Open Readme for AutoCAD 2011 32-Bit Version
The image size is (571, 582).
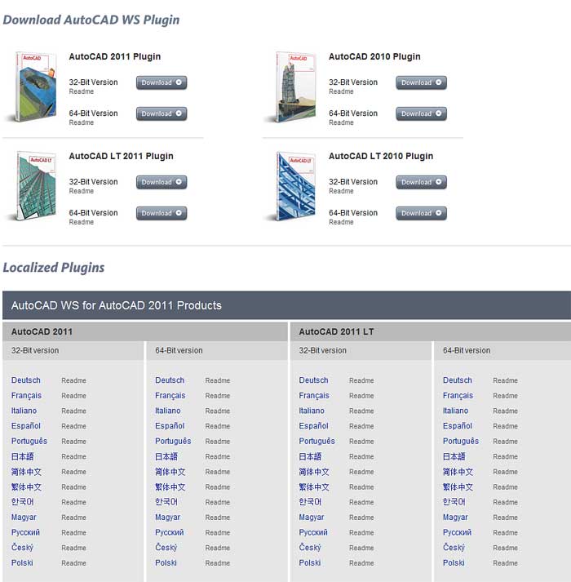[82, 91]
